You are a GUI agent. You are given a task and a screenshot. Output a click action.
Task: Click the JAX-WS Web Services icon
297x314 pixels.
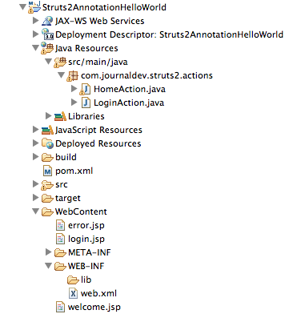[x=47, y=21]
